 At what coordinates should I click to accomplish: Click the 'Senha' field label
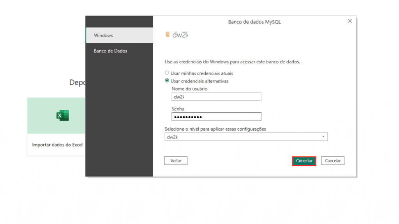pyautogui.click(x=178, y=109)
